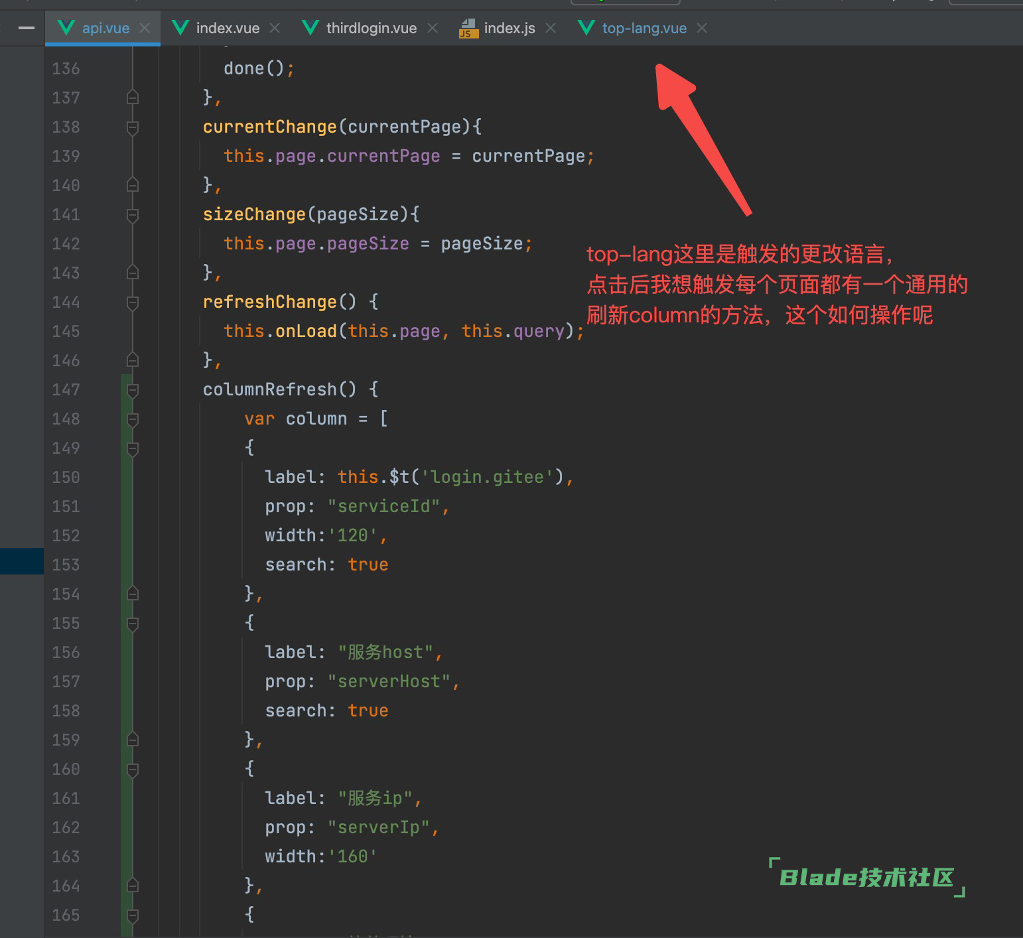Click fold end marker at line 154
The height and width of the screenshot is (938, 1023).
(133, 594)
